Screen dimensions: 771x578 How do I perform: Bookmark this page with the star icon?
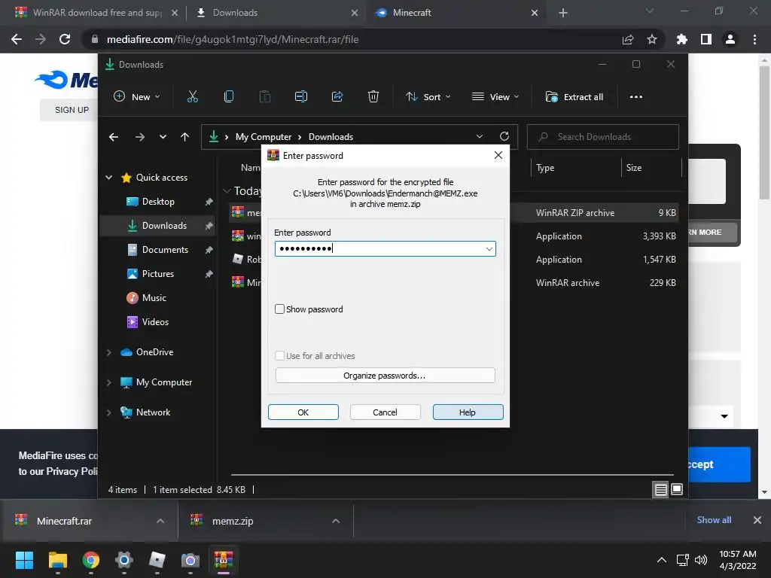(x=651, y=39)
